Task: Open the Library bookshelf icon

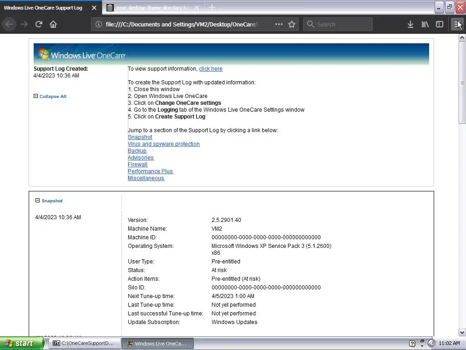Action: [425, 24]
